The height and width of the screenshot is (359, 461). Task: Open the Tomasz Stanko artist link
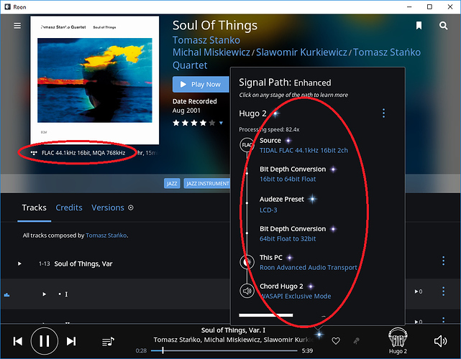coord(206,40)
